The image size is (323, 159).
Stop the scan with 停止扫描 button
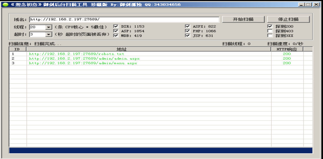[288, 19]
